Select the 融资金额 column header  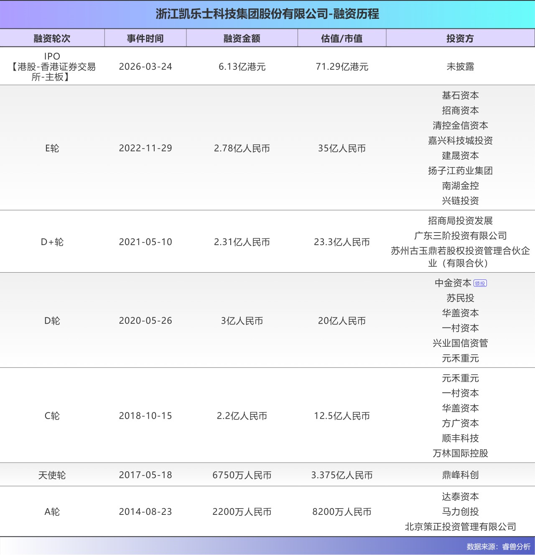point(242,38)
